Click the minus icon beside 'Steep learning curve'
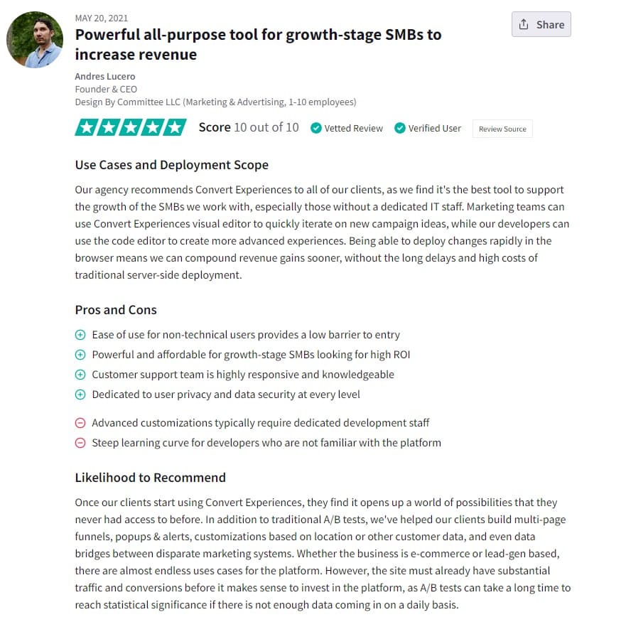Image resolution: width=626 pixels, height=622 pixels. (80, 443)
